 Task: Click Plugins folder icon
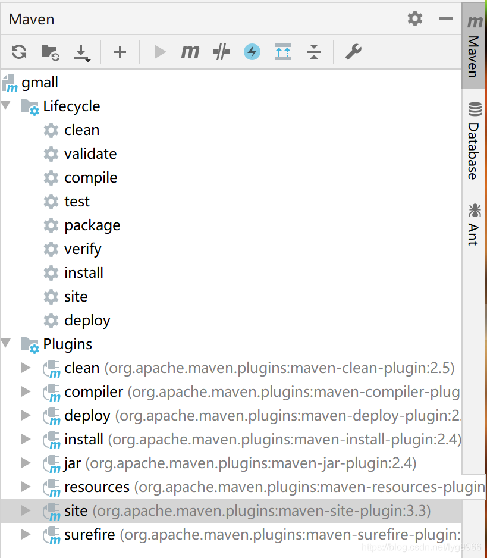tap(30, 344)
